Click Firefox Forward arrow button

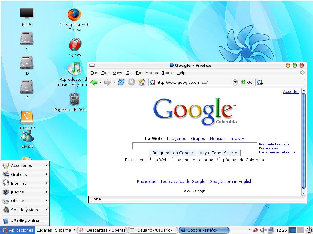point(108,82)
